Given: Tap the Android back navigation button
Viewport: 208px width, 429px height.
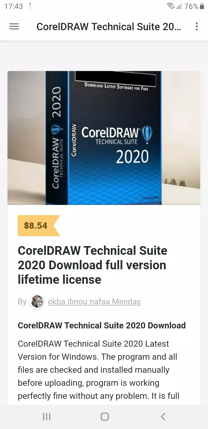Looking at the screenshot, I should [163, 417].
